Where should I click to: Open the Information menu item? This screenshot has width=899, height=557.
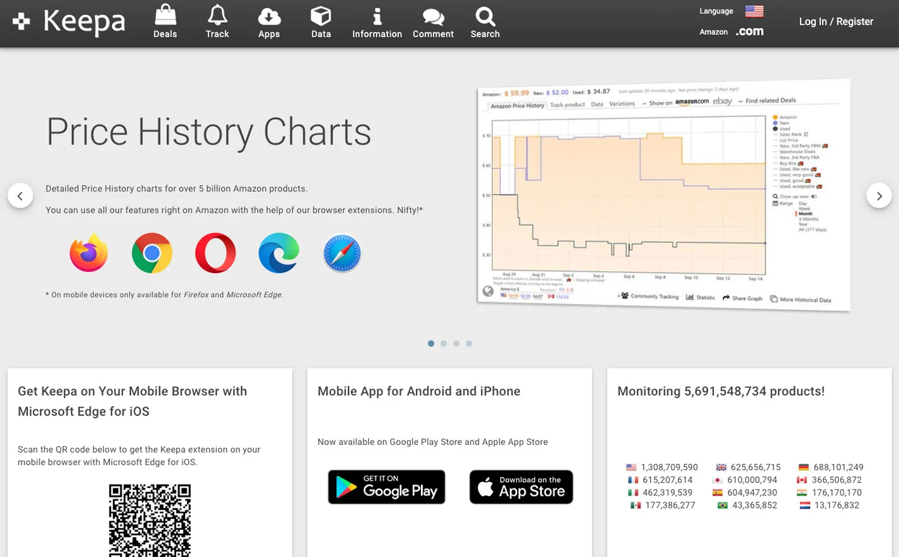click(377, 22)
